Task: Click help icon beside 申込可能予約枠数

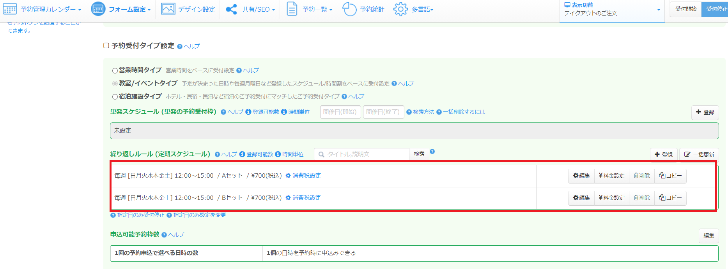Action: pos(164,235)
